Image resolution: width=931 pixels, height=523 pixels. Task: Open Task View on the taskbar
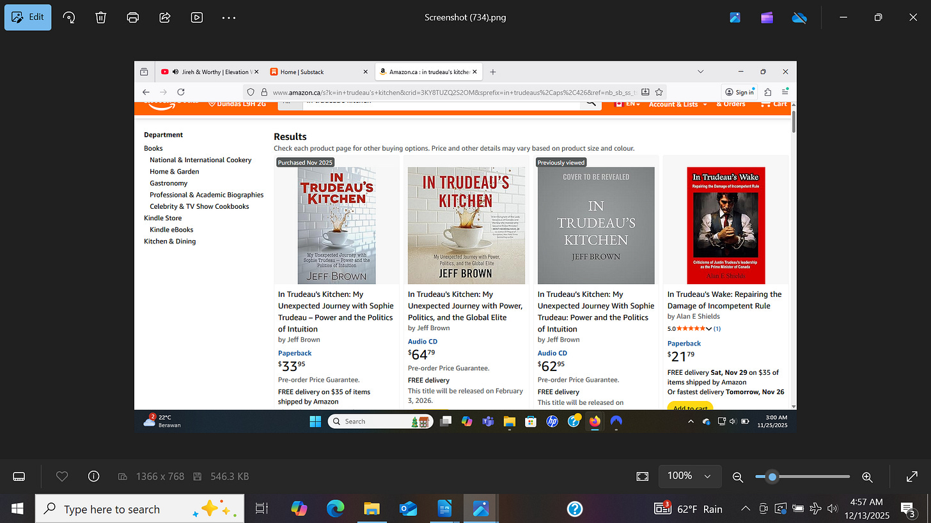click(262, 509)
